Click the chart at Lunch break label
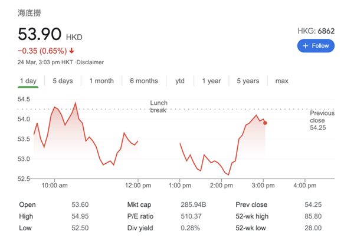 point(159,107)
